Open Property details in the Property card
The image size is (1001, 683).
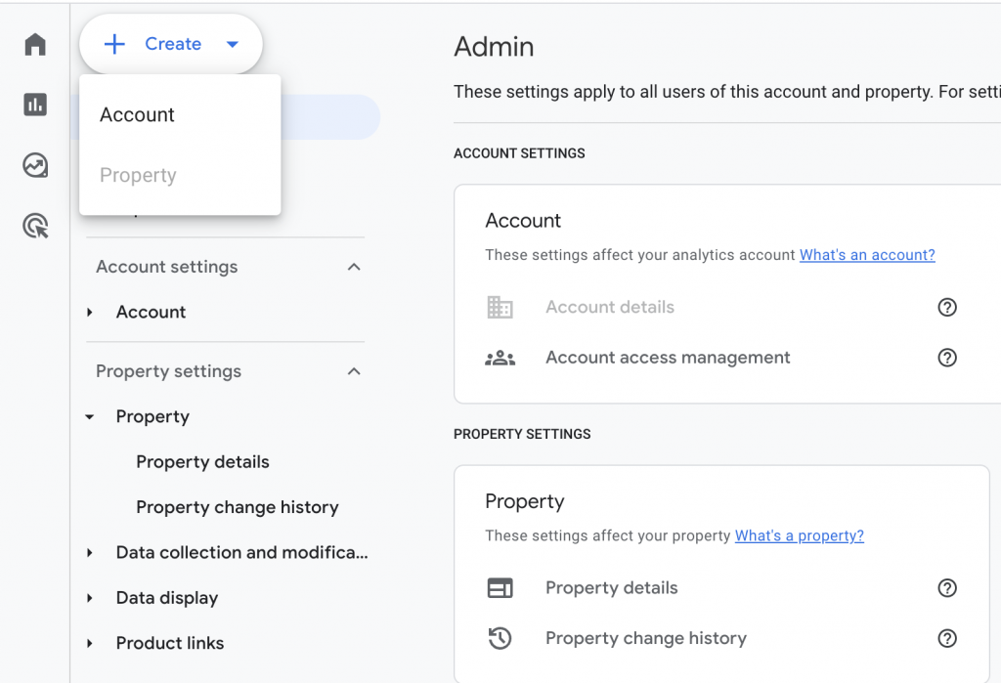[x=612, y=588]
